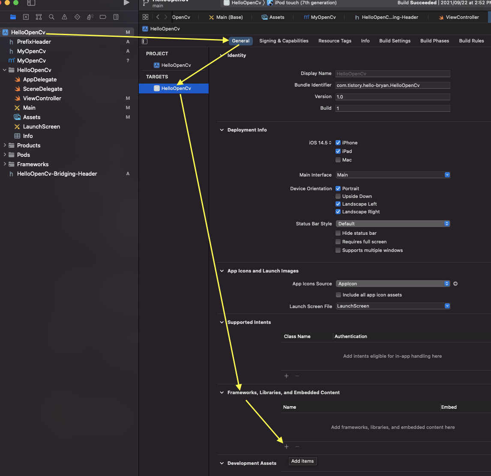The image size is (491, 476).
Task: Add a framework with the plus button
Action: tap(286, 446)
